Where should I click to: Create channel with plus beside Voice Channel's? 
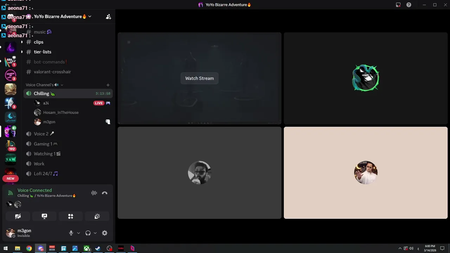tap(108, 85)
